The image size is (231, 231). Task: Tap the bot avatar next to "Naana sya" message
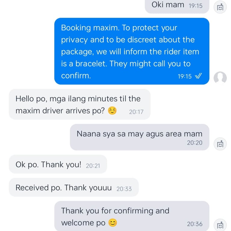point(220,144)
